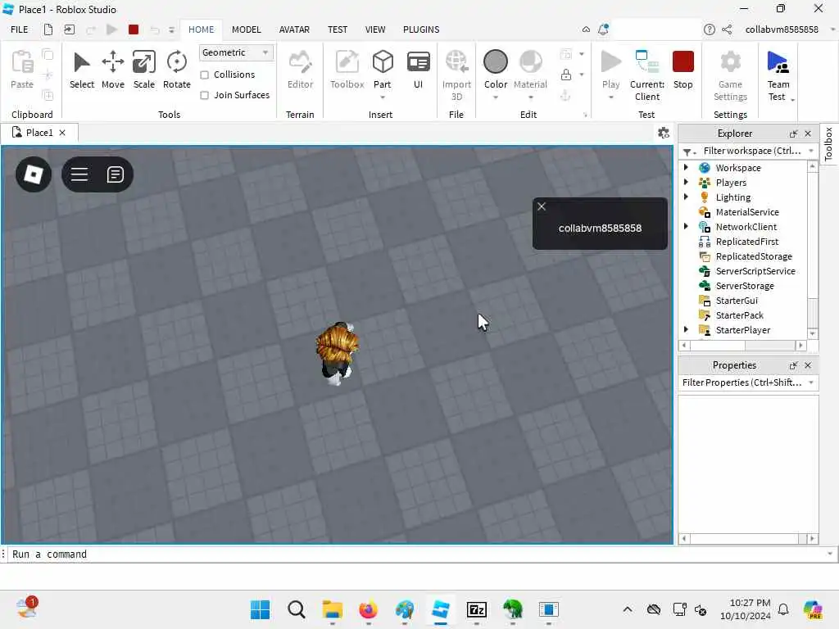Image resolution: width=839 pixels, height=629 pixels.
Task: Choose the Scale tool
Action: click(x=144, y=70)
